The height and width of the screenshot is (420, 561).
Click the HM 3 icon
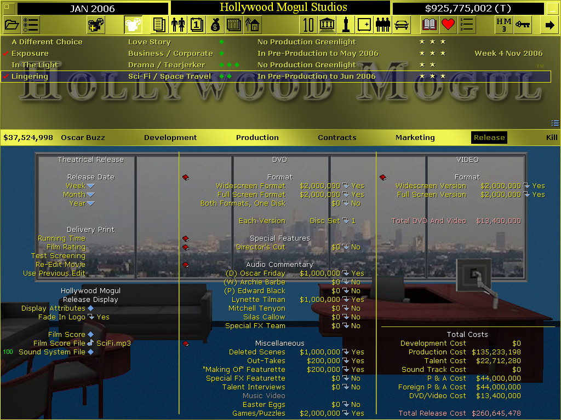click(504, 25)
